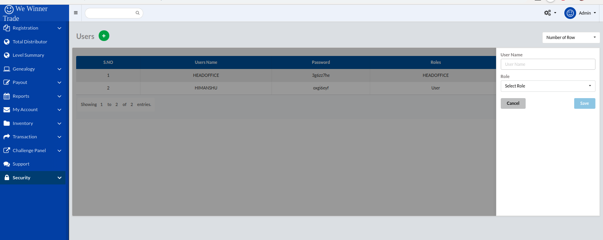603x240 pixels.
Task: Click the green add user plus icon
Action: (x=104, y=36)
